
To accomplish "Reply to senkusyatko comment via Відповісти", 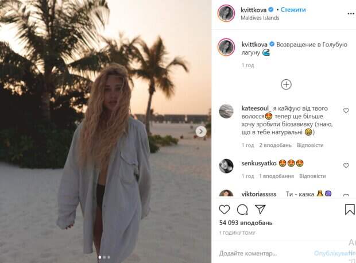I will 312,176.
